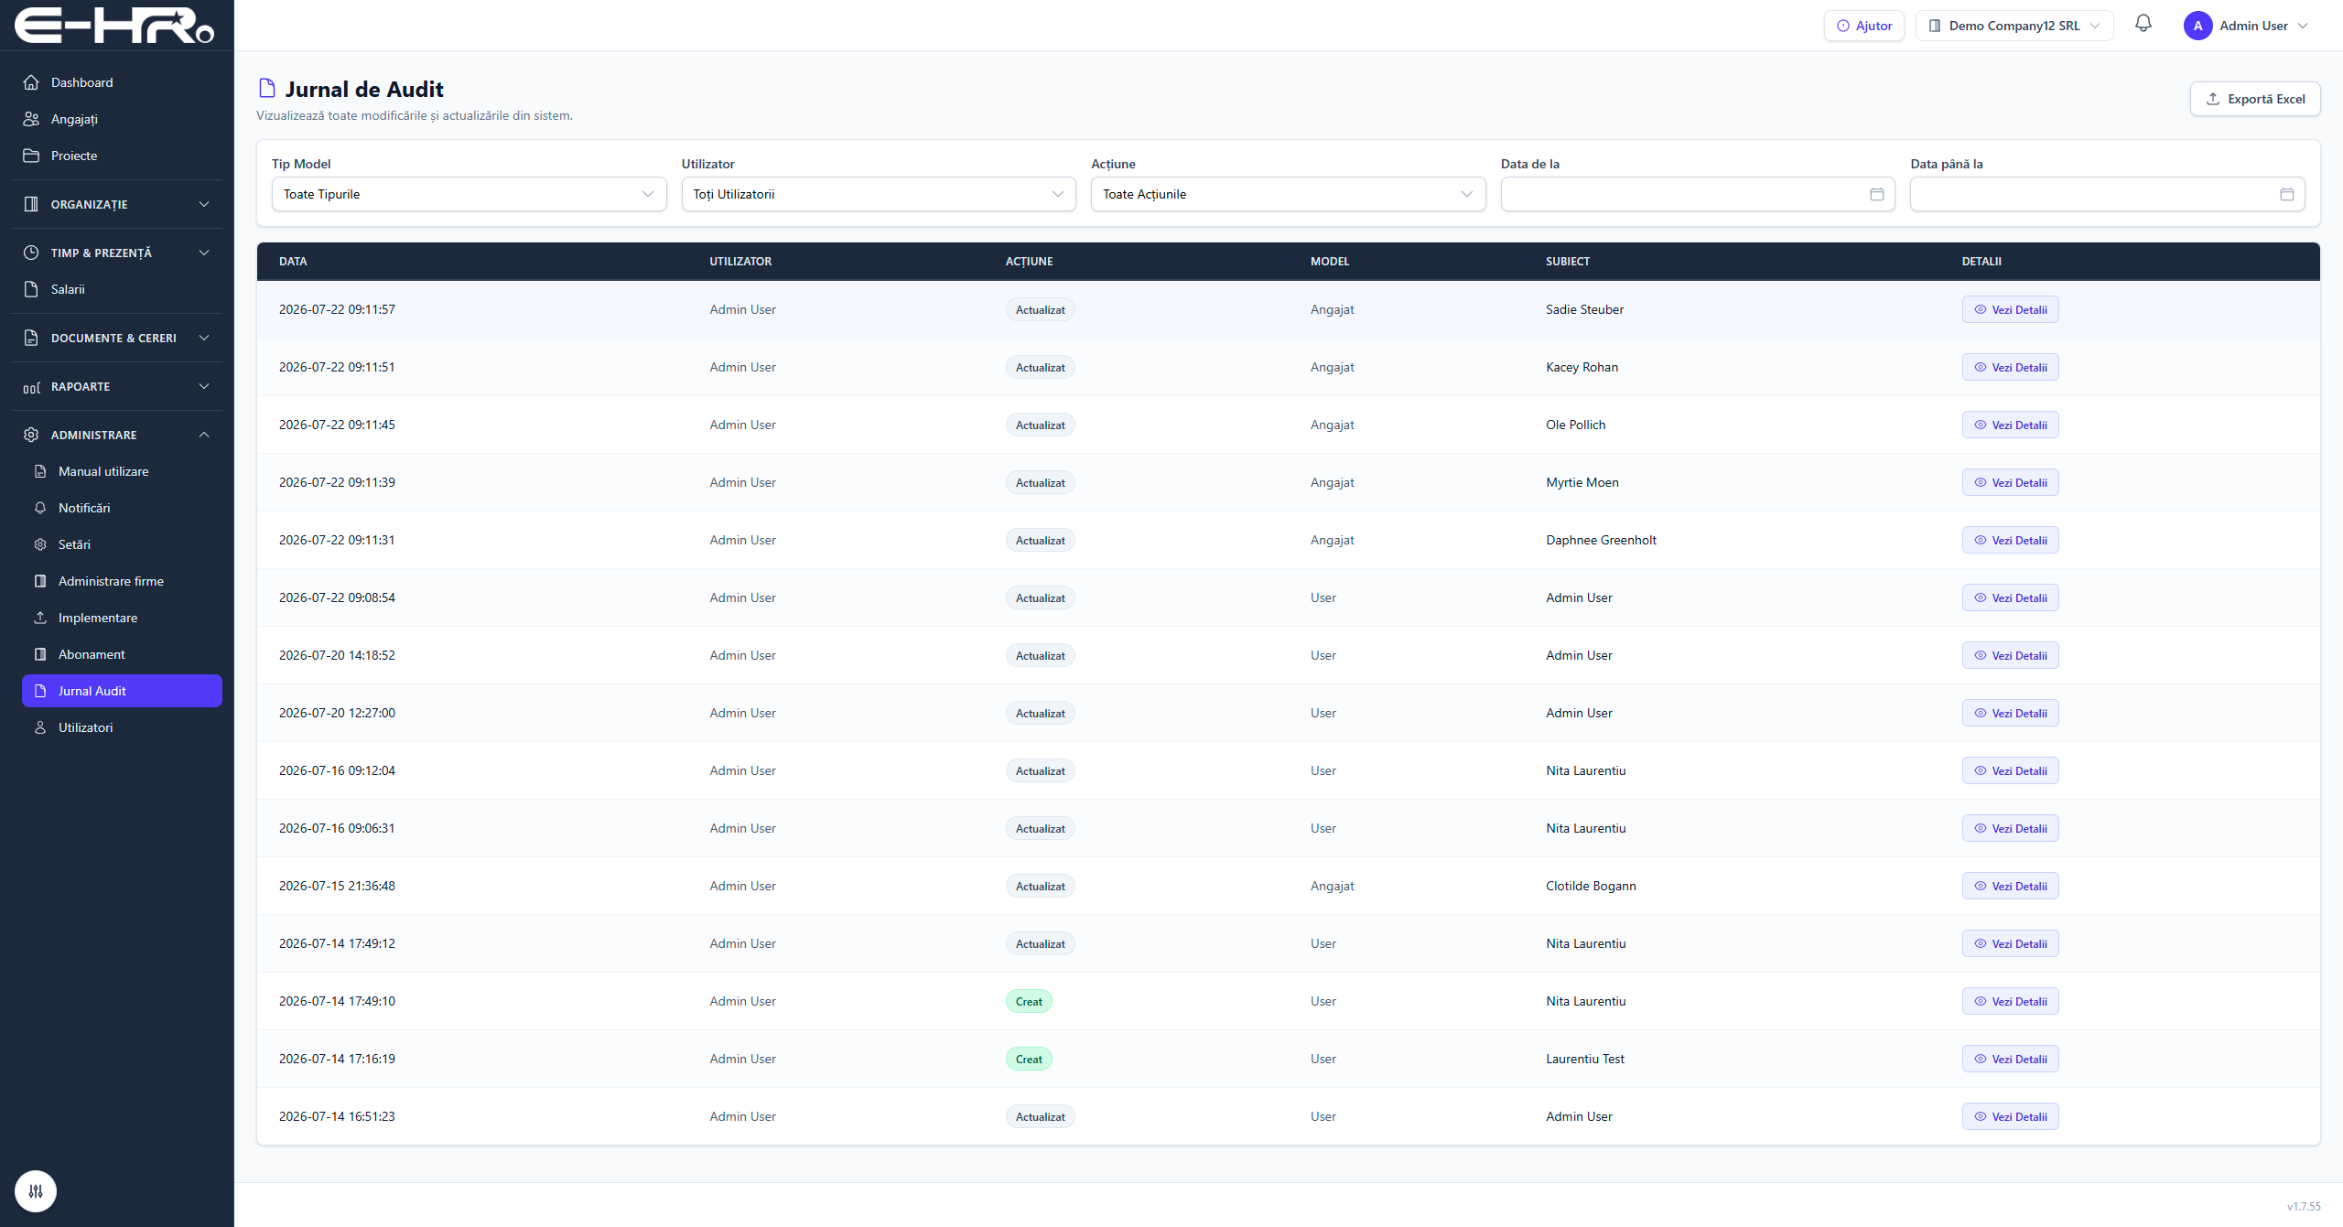
Task: Expand the ORGANIZAȚIE sidebar section
Action: pyautogui.click(x=117, y=204)
